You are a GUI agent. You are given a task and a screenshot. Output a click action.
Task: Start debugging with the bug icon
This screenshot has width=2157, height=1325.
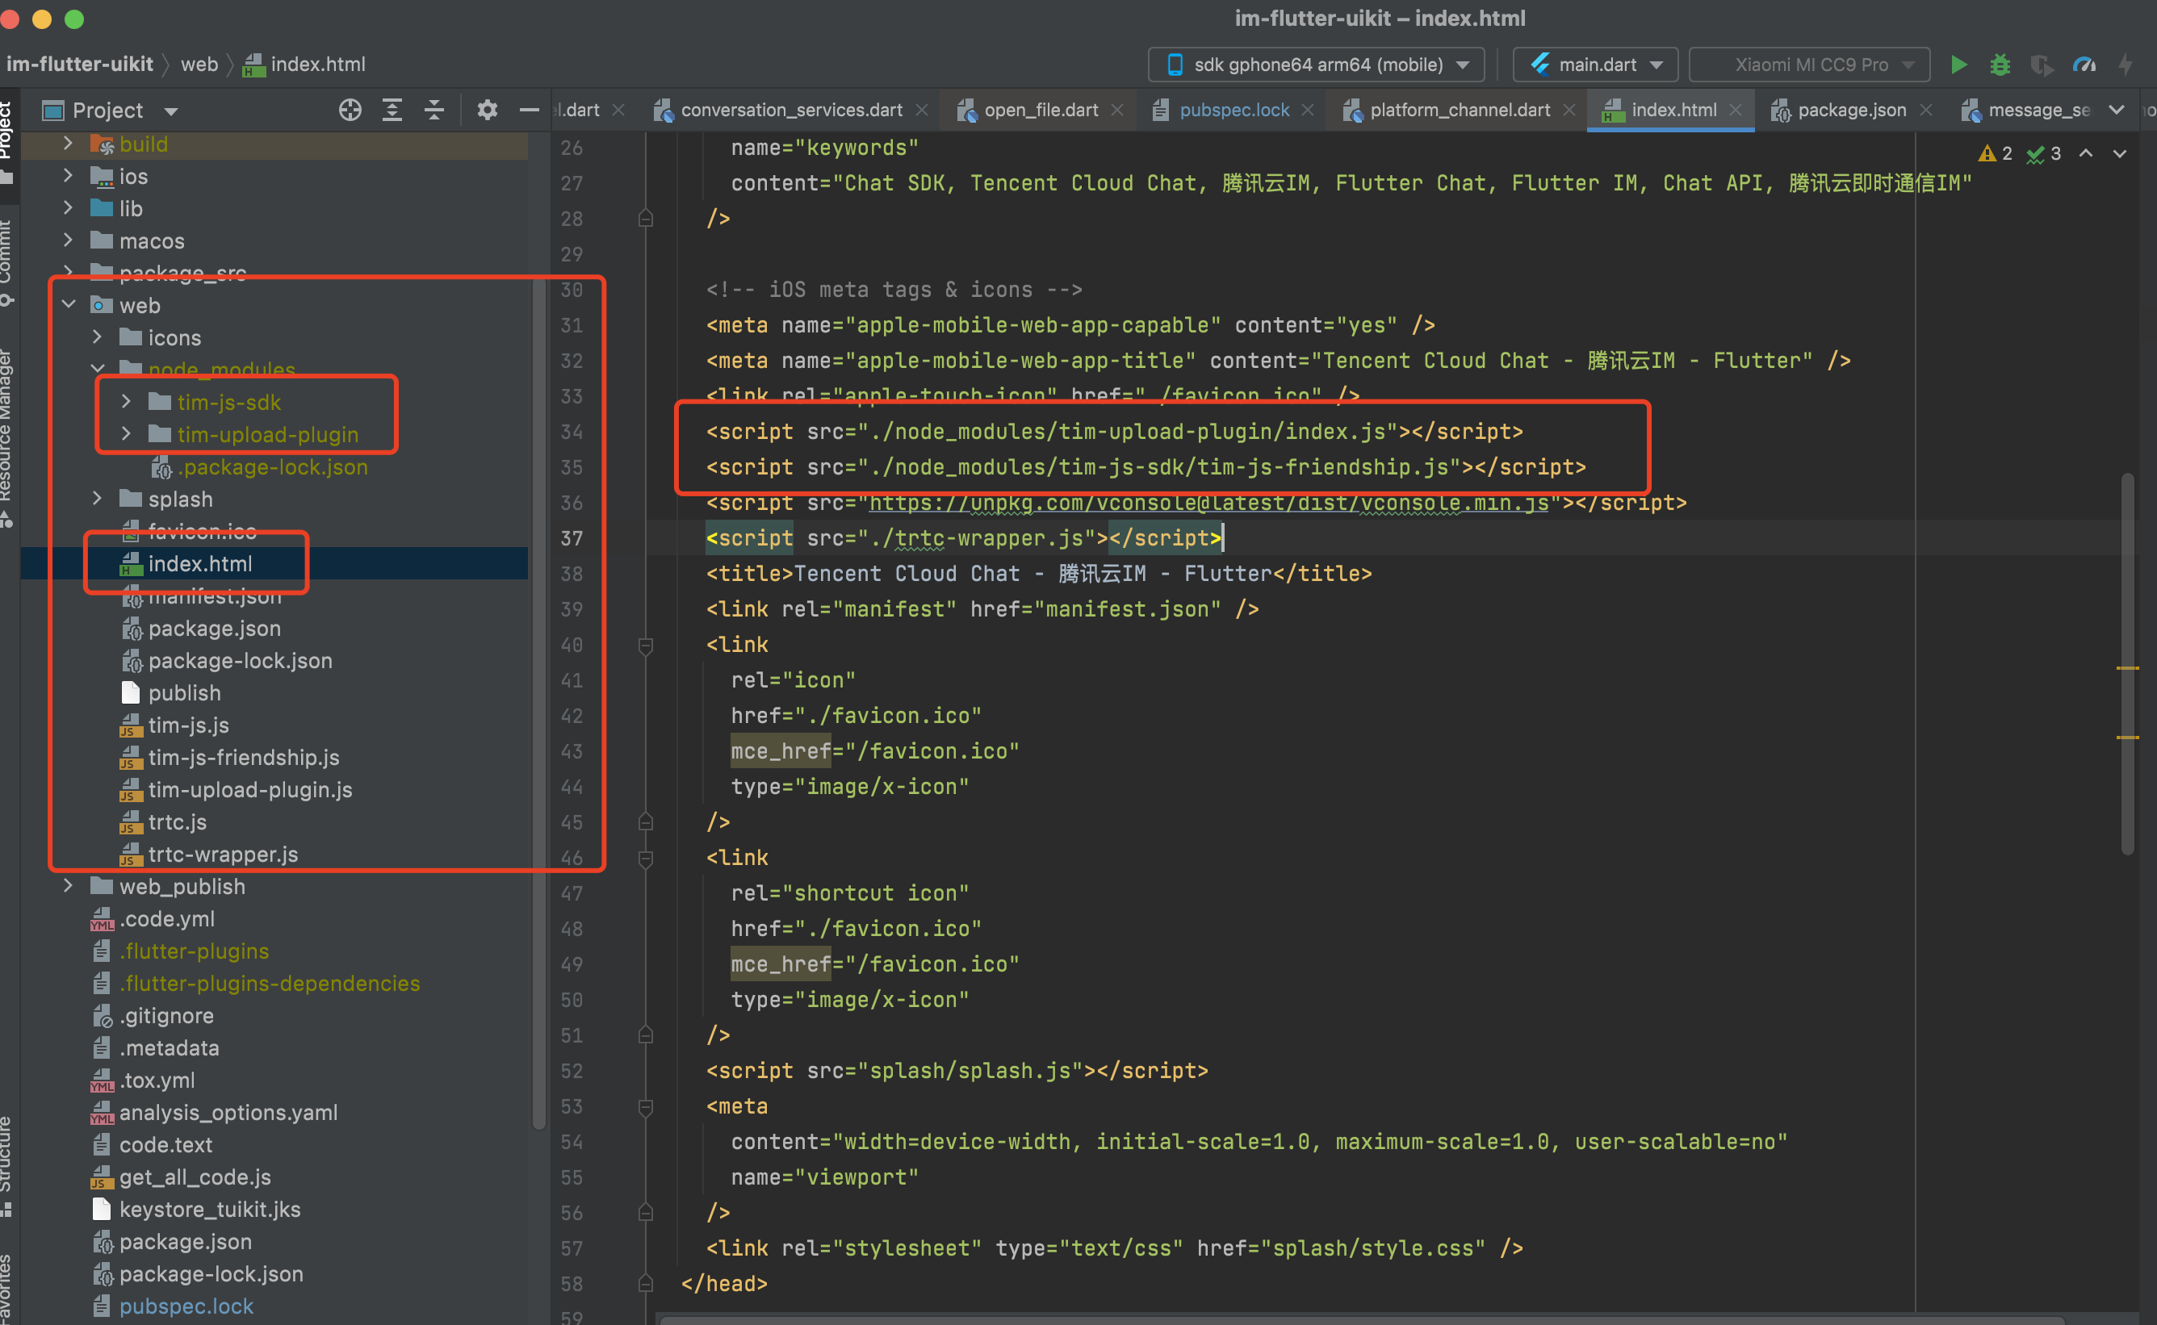pos(2000,65)
